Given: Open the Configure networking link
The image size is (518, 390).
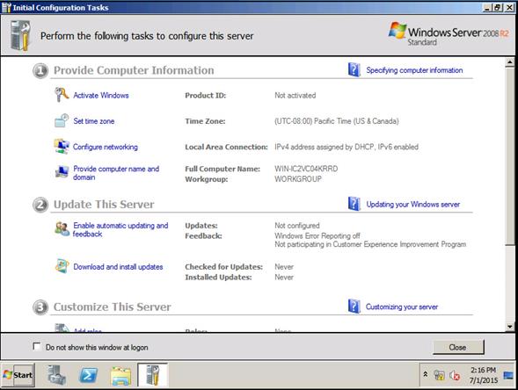Looking at the screenshot, I should coord(106,147).
